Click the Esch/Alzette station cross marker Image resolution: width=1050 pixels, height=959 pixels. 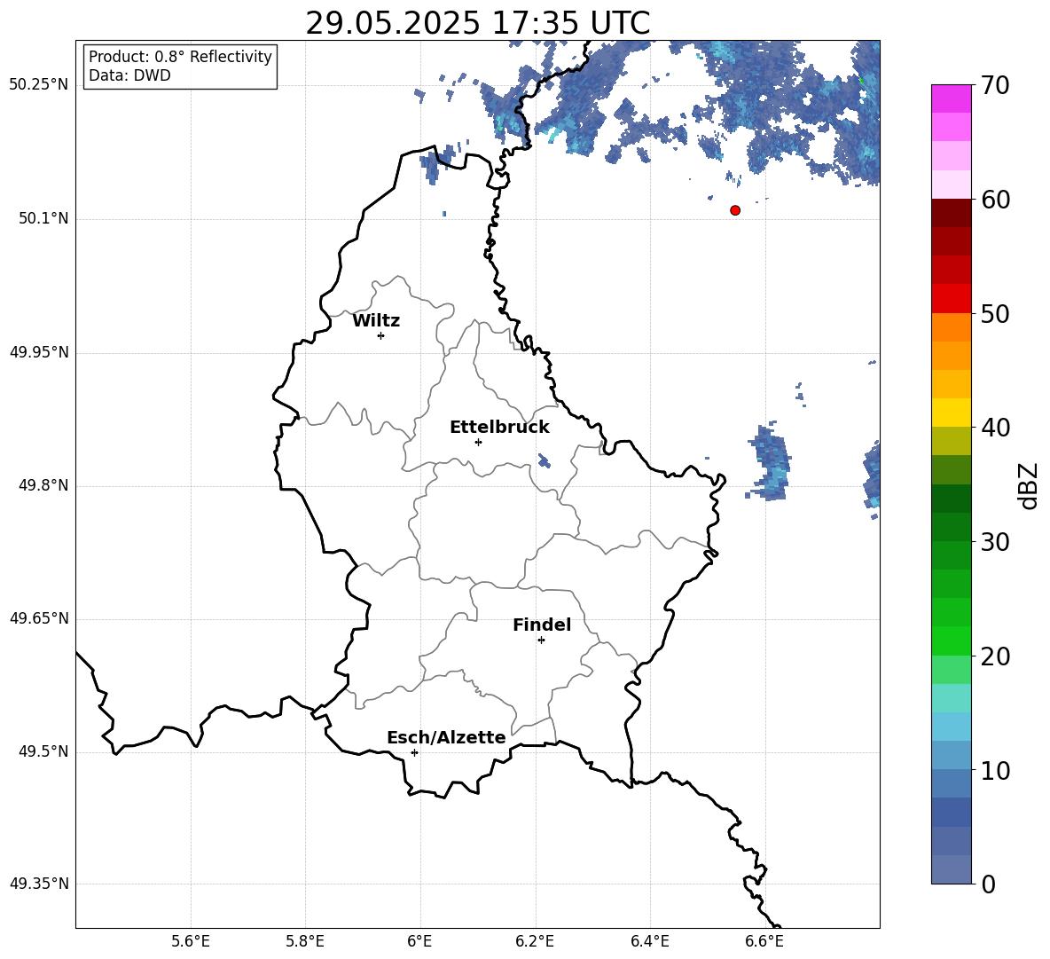[x=414, y=752]
